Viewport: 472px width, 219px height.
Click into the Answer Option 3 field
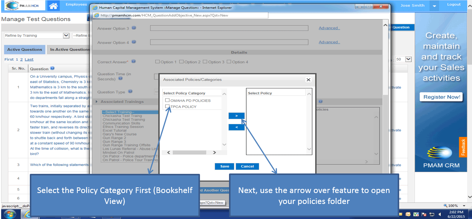pyautogui.click(x=229, y=28)
